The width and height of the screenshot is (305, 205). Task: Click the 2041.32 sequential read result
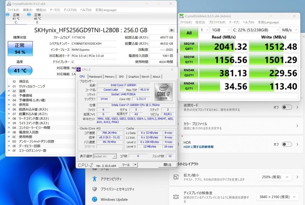[x=224, y=46]
